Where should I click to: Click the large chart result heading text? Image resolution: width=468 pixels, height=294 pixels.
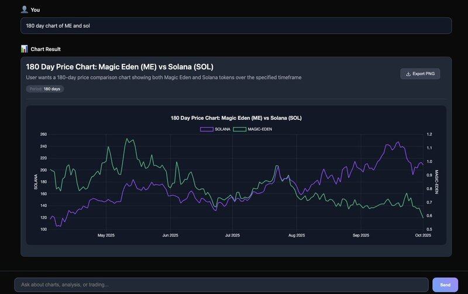click(x=124, y=67)
